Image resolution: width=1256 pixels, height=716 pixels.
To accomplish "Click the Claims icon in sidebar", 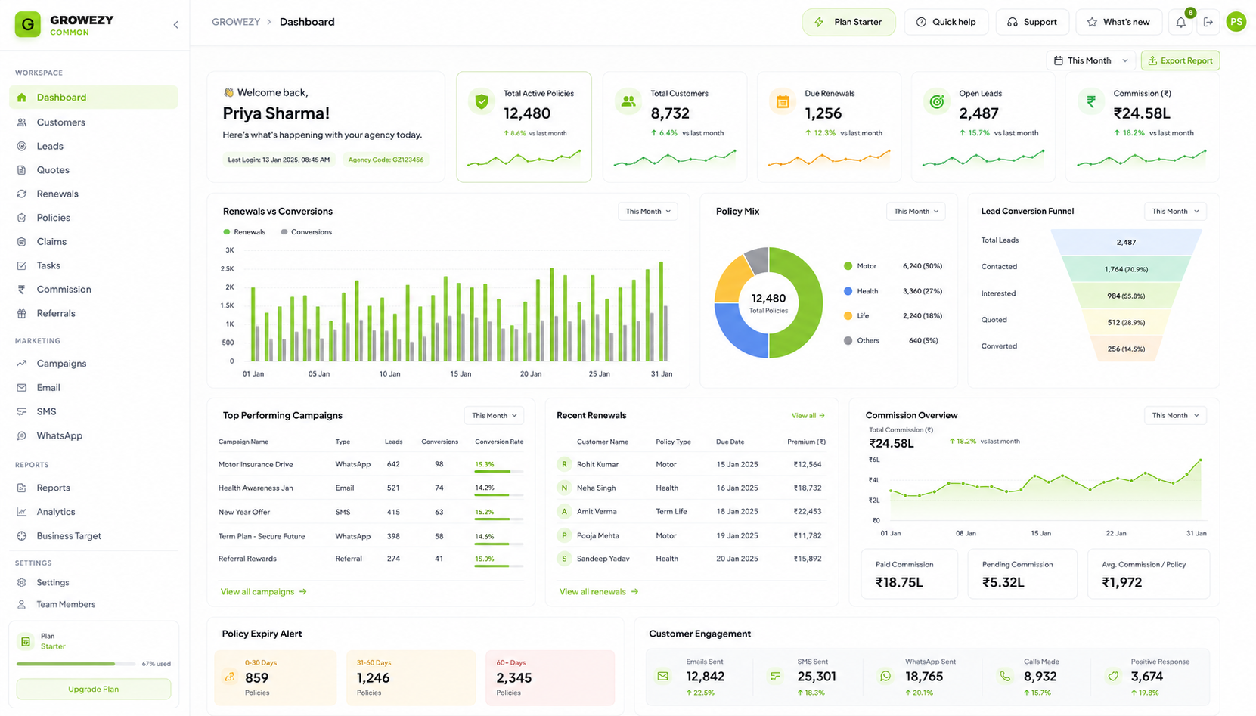I will tap(22, 242).
